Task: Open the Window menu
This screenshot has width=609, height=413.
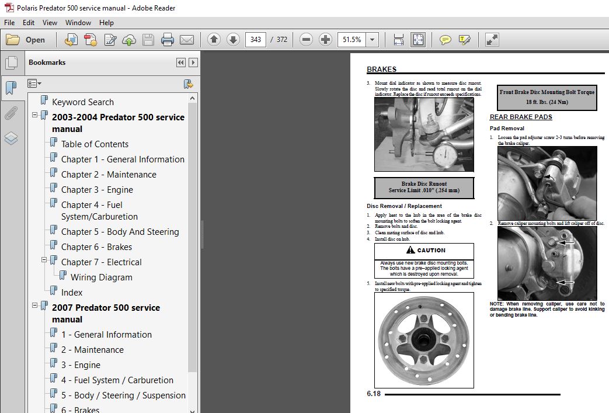Action: pyautogui.click(x=78, y=23)
